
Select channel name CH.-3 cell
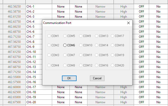pyautogui.click(x=39, y=17)
